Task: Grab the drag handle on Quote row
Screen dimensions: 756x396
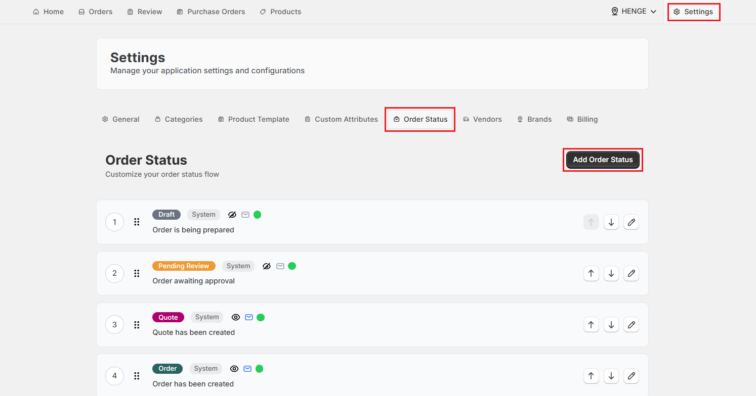Action: (137, 324)
